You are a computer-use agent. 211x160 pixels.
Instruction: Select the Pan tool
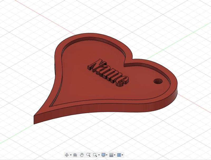point(82,155)
